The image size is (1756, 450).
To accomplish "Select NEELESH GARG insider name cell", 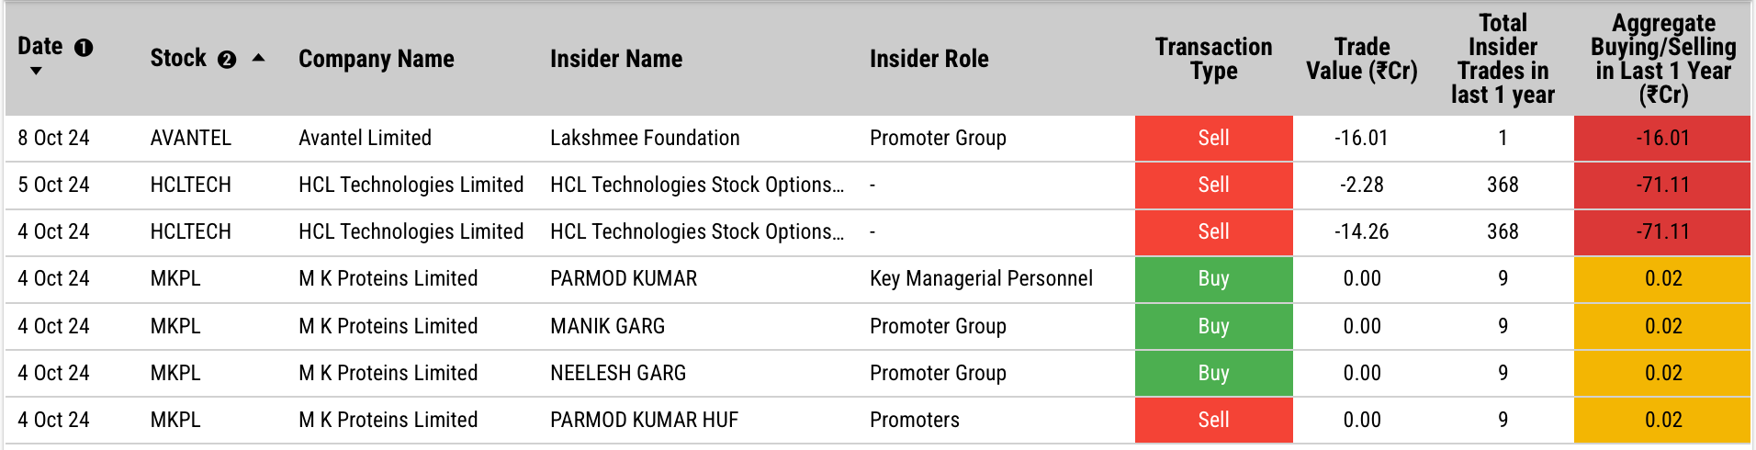I will pyautogui.click(x=618, y=373).
